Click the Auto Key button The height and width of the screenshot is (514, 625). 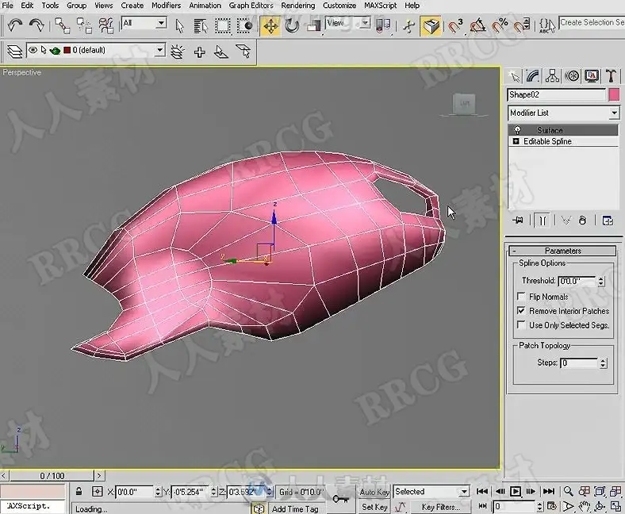pyautogui.click(x=374, y=492)
